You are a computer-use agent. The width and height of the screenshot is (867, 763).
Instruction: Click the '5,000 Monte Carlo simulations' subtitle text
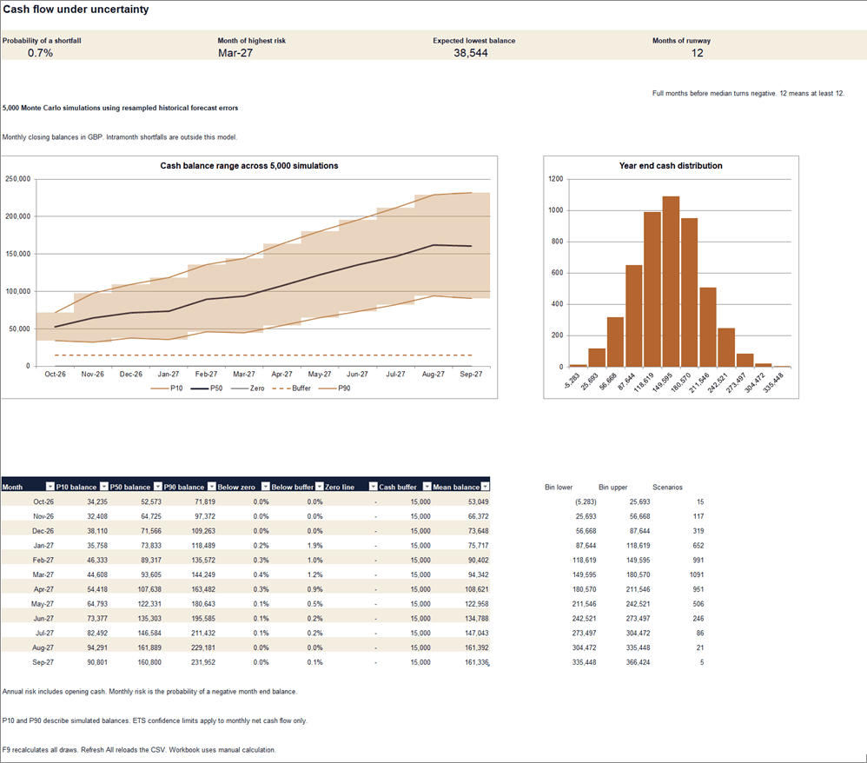click(x=120, y=108)
